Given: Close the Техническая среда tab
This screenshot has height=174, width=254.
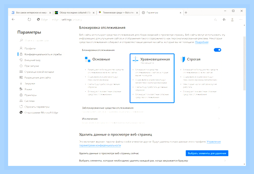Looking at the screenshot, I should pyautogui.click(x=137, y=13).
